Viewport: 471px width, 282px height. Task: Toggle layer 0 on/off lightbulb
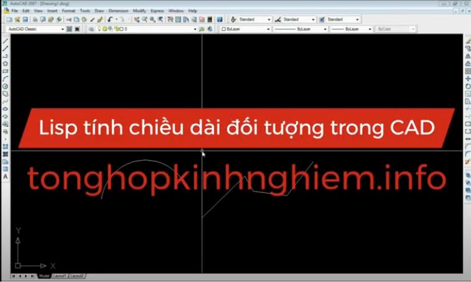[x=100, y=29]
